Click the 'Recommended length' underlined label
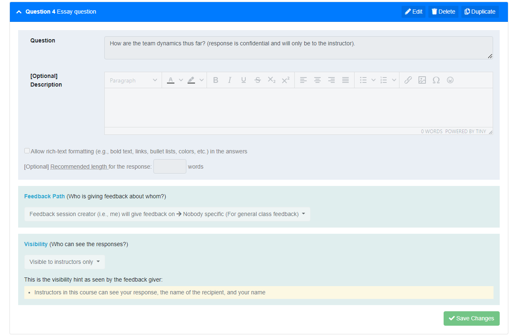This screenshot has height=336, width=517. (x=79, y=167)
